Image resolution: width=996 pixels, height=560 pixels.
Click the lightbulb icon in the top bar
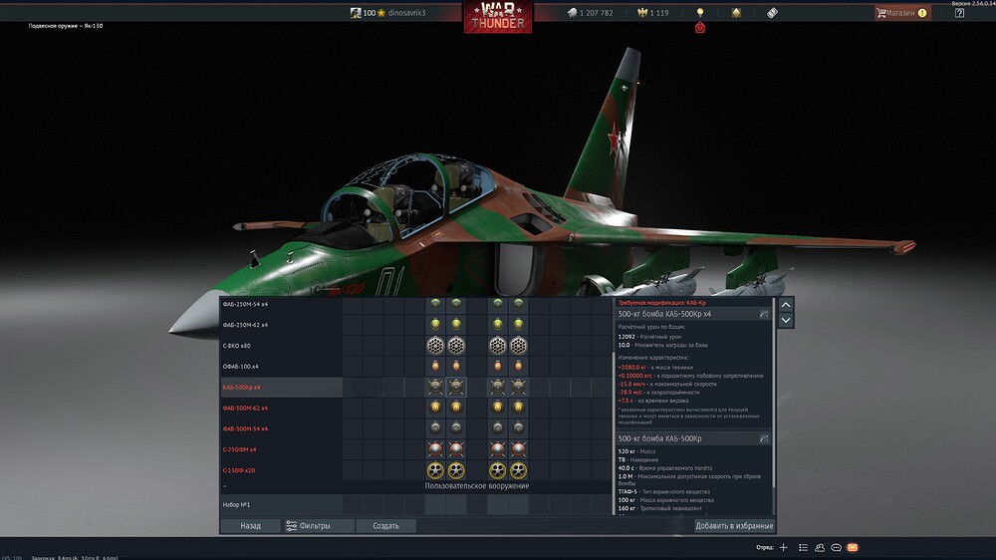pyautogui.click(x=700, y=13)
